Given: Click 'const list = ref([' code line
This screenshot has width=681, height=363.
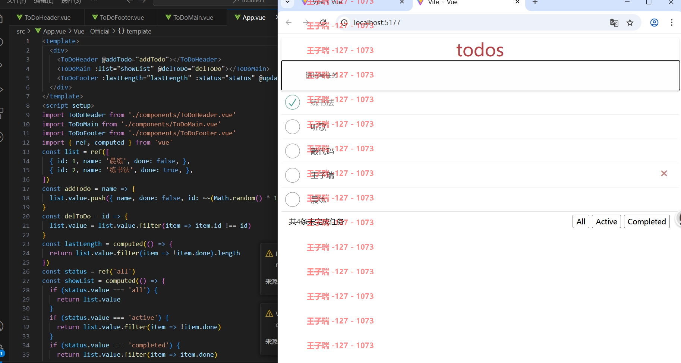Looking at the screenshot, I should tap(76, 152).
